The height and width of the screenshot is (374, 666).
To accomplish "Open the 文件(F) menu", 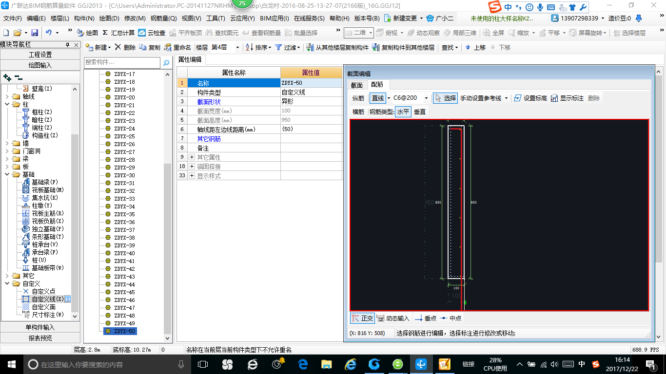I will click(x=12, y=19).
